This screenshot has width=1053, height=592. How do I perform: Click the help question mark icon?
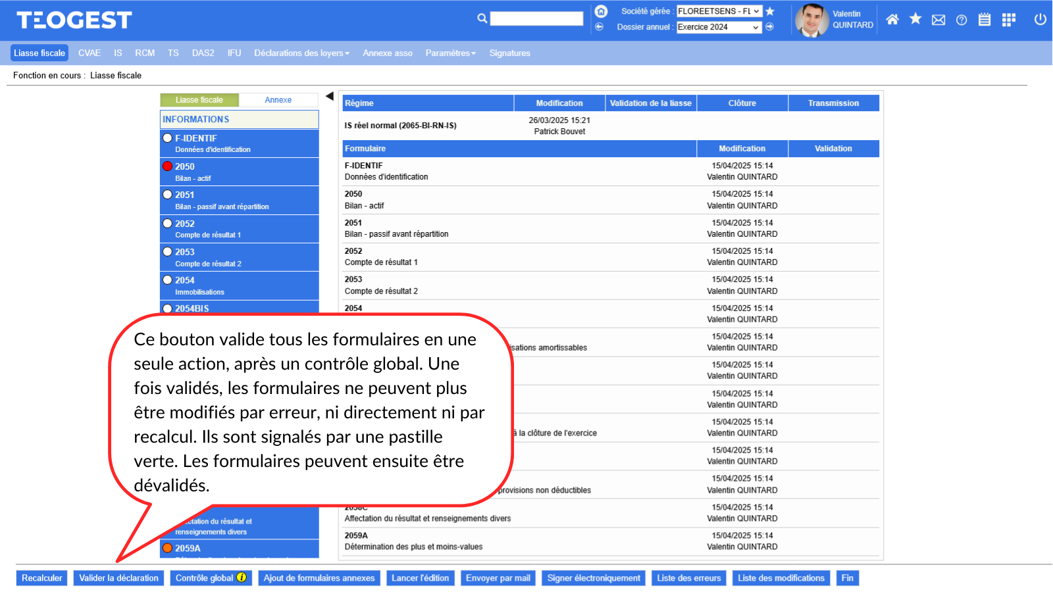pos(962,20)
